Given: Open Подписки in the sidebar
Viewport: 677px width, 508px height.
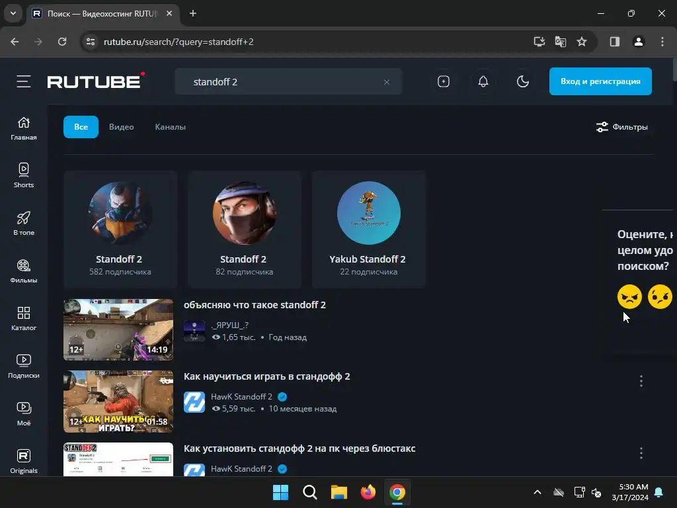Looking at the screenshot, I should pyautogui.click(x=24, y=366).
